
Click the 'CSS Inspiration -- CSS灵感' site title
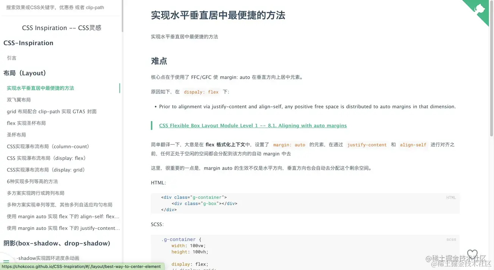(61, 27)
